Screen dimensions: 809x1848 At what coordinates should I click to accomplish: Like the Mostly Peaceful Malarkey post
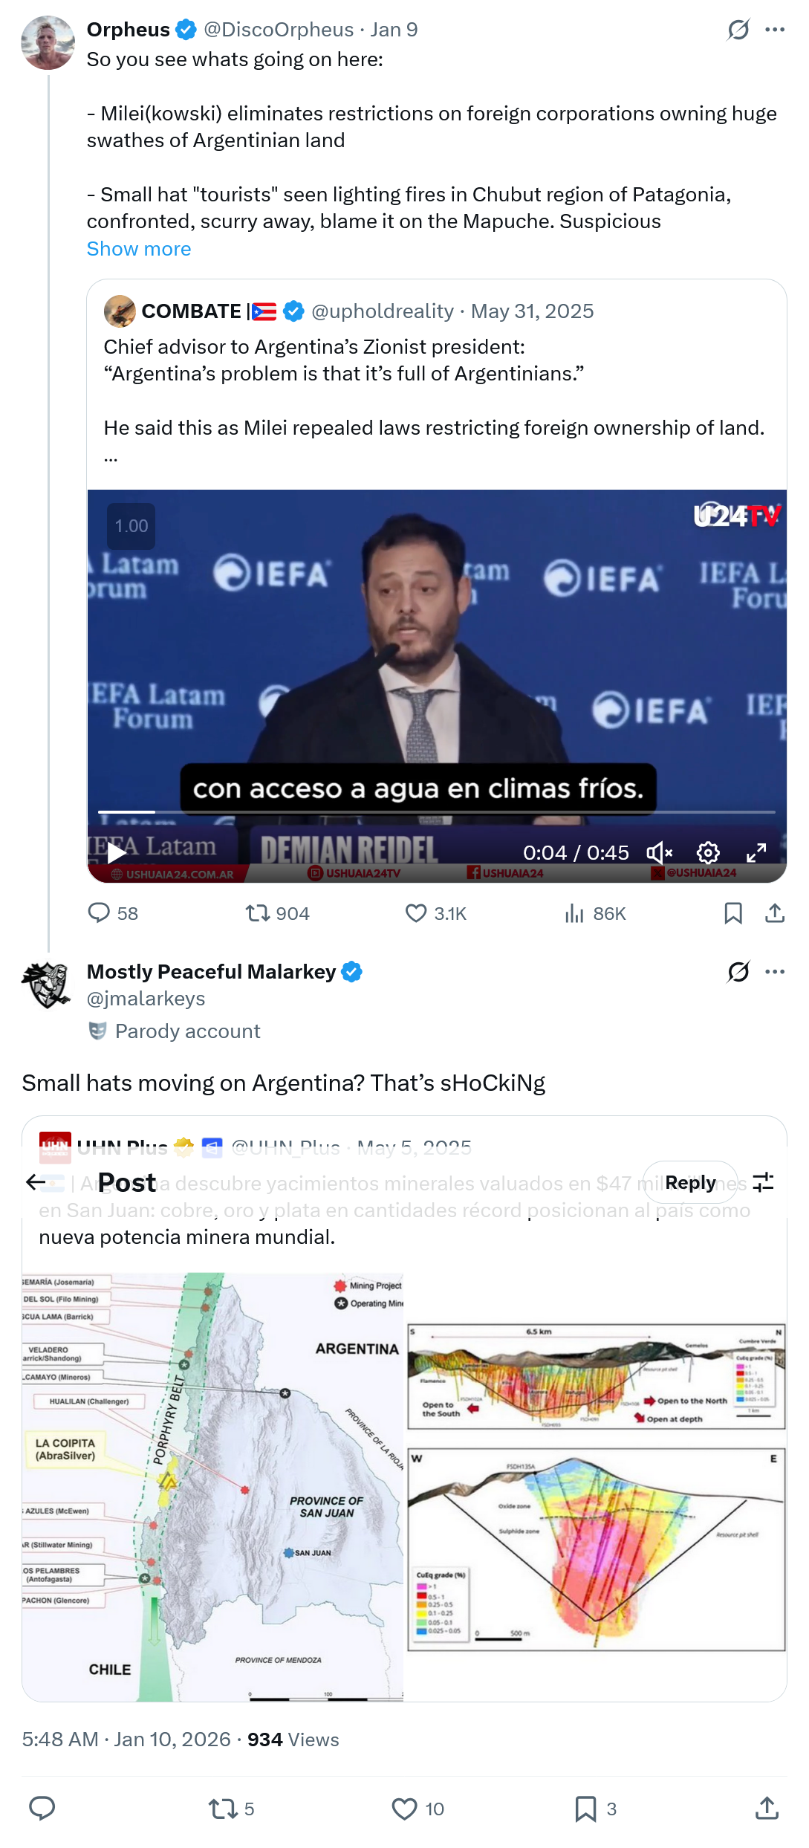click(418, 1809)
